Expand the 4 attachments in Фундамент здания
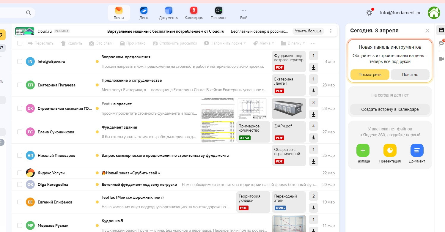This screenshot has height=232, width=445. pyautogui.click(x=313, y=126)
